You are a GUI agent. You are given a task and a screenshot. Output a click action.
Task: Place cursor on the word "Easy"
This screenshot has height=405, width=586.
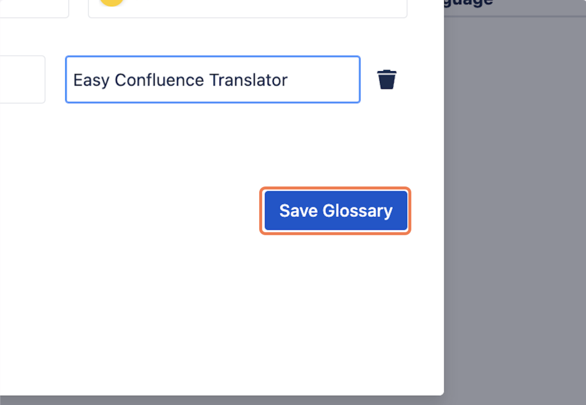91,80
